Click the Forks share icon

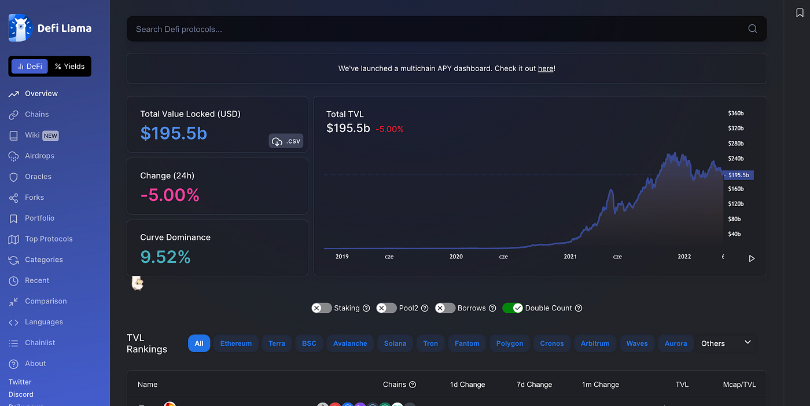(14, 198)
